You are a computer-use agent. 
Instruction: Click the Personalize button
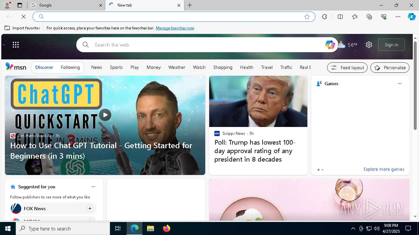point(390,68)
